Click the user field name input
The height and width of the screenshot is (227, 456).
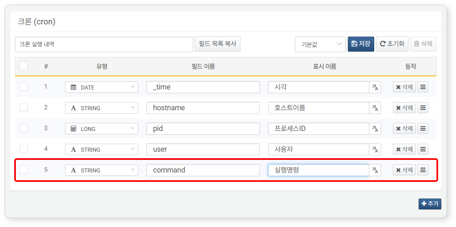click(x=203, y=150)
